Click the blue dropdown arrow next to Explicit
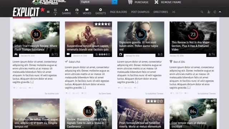 point(114,2)
